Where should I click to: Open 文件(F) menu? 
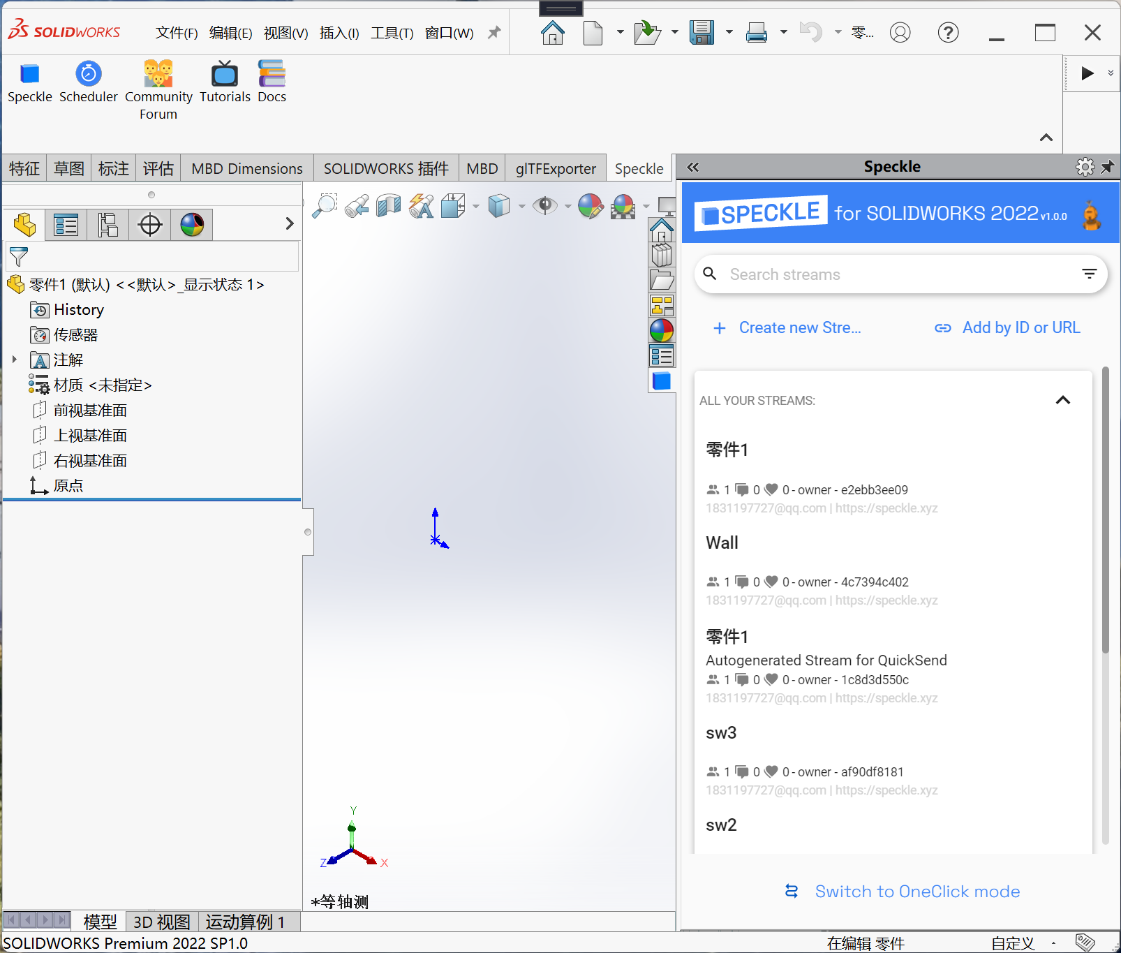tap(177, 33)
